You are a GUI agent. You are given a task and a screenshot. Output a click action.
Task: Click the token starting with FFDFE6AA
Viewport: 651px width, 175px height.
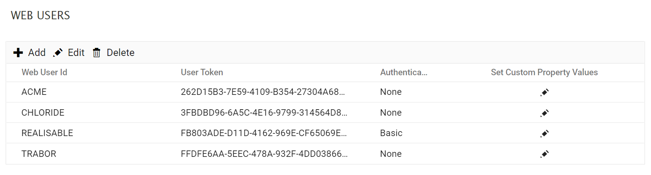point(264,154)
